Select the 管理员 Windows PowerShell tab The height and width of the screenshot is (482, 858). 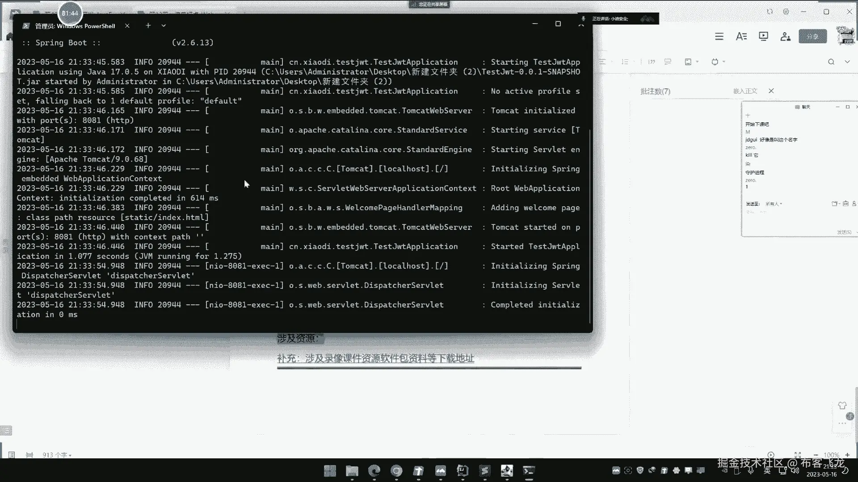75,26
